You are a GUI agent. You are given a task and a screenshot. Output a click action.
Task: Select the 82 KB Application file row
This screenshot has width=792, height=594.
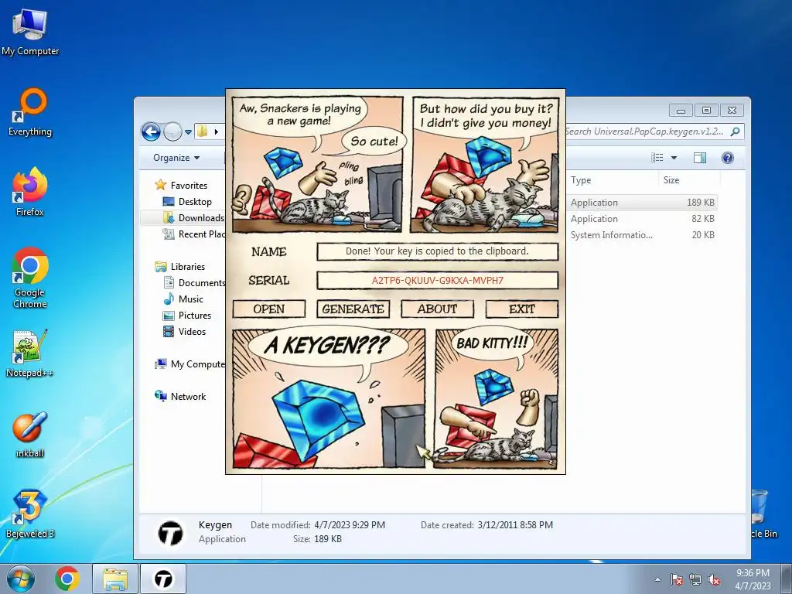641,219
